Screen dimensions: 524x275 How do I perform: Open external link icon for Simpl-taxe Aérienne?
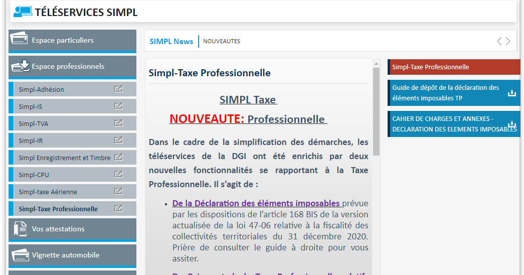click(x=118, y=192)
